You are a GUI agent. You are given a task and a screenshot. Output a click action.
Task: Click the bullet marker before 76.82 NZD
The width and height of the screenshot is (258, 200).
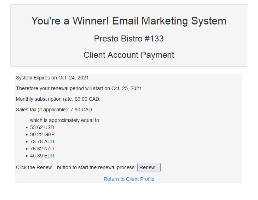pyautogui.click(x=27, y=149)
